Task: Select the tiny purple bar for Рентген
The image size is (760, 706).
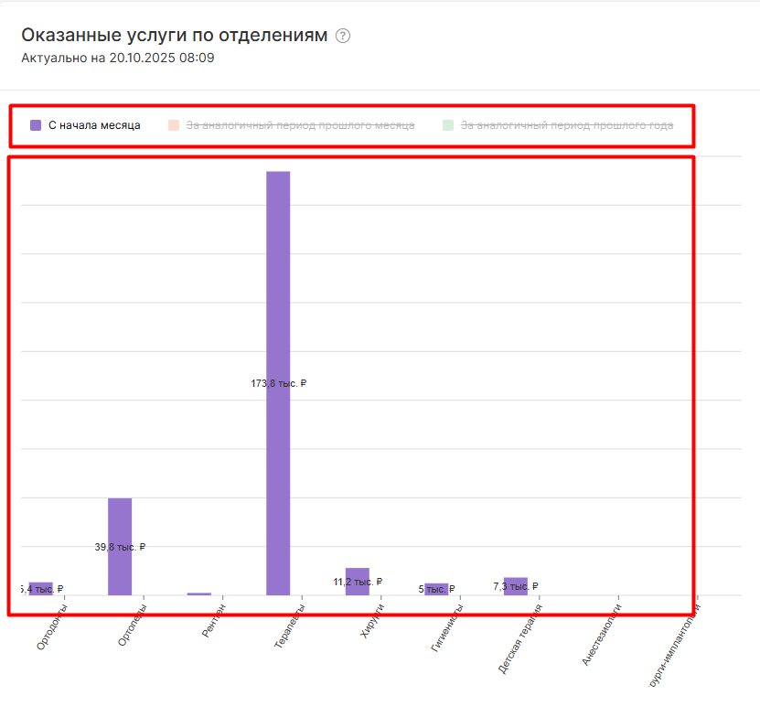Action: (198, 594)
